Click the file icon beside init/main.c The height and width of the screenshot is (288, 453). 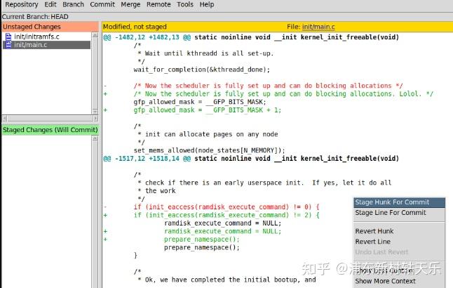[x=8, y=45]
